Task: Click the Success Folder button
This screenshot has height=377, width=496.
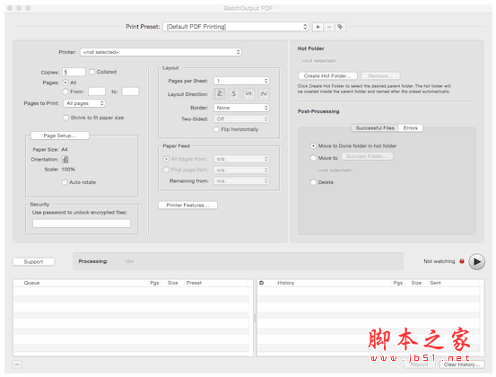Action: (367, 156)
